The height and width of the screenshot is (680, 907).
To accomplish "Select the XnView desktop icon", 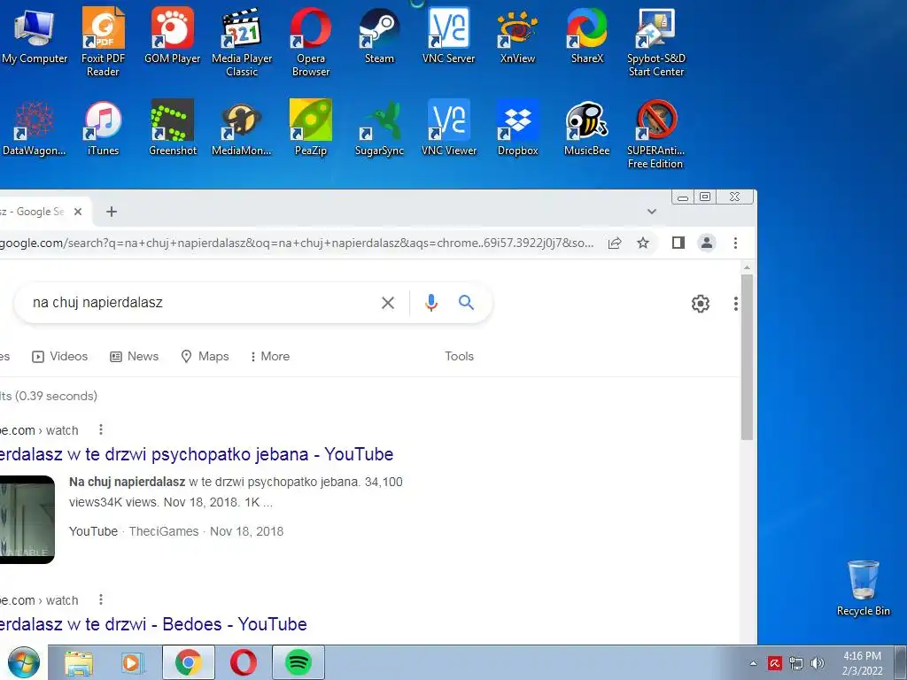I will pyautogui.click(x=517, y=35).
